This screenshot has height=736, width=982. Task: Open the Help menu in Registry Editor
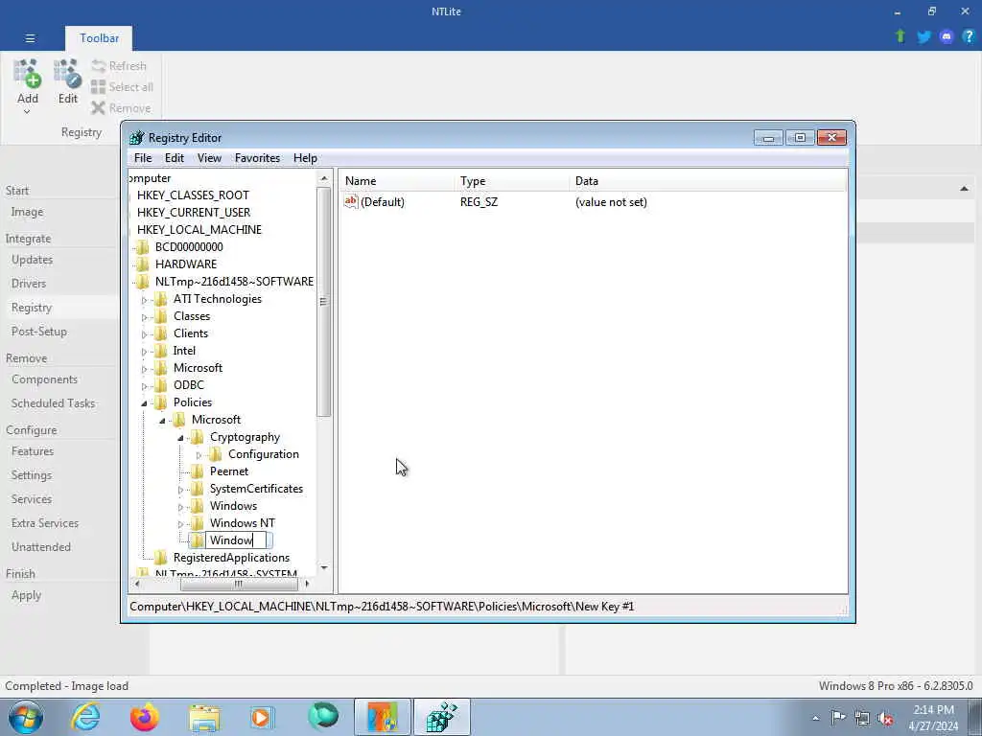pos(305,158)
